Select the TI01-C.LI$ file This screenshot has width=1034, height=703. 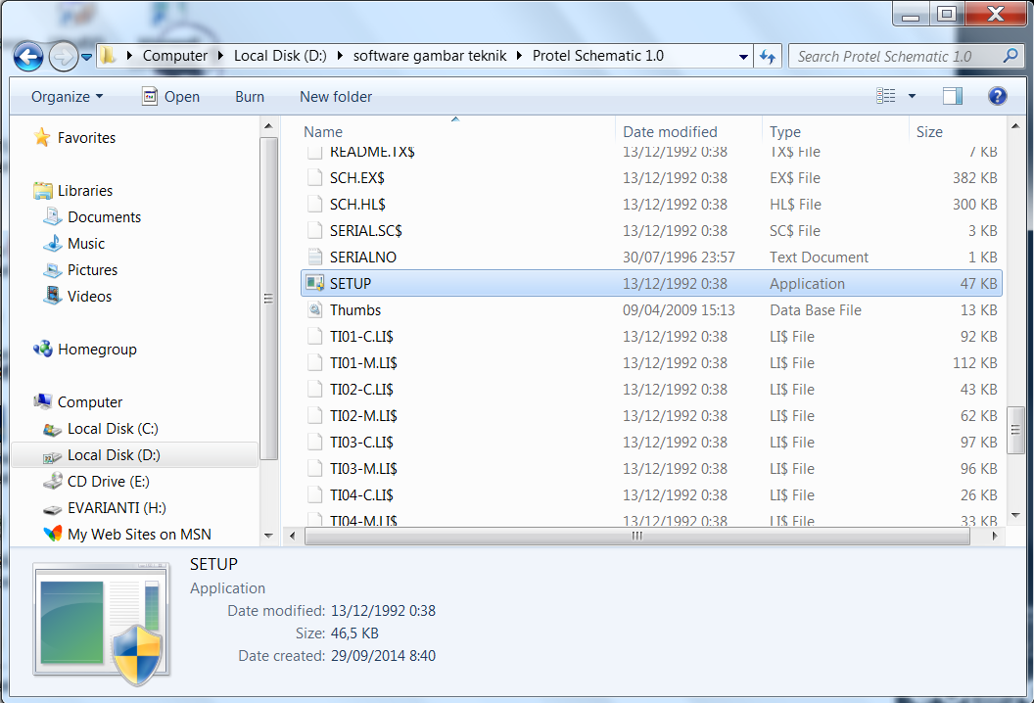click(651, 337)
